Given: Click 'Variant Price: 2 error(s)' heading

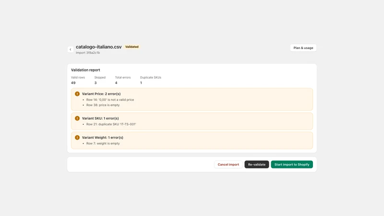Looking at the screenshot, I should tap(101, 94).
